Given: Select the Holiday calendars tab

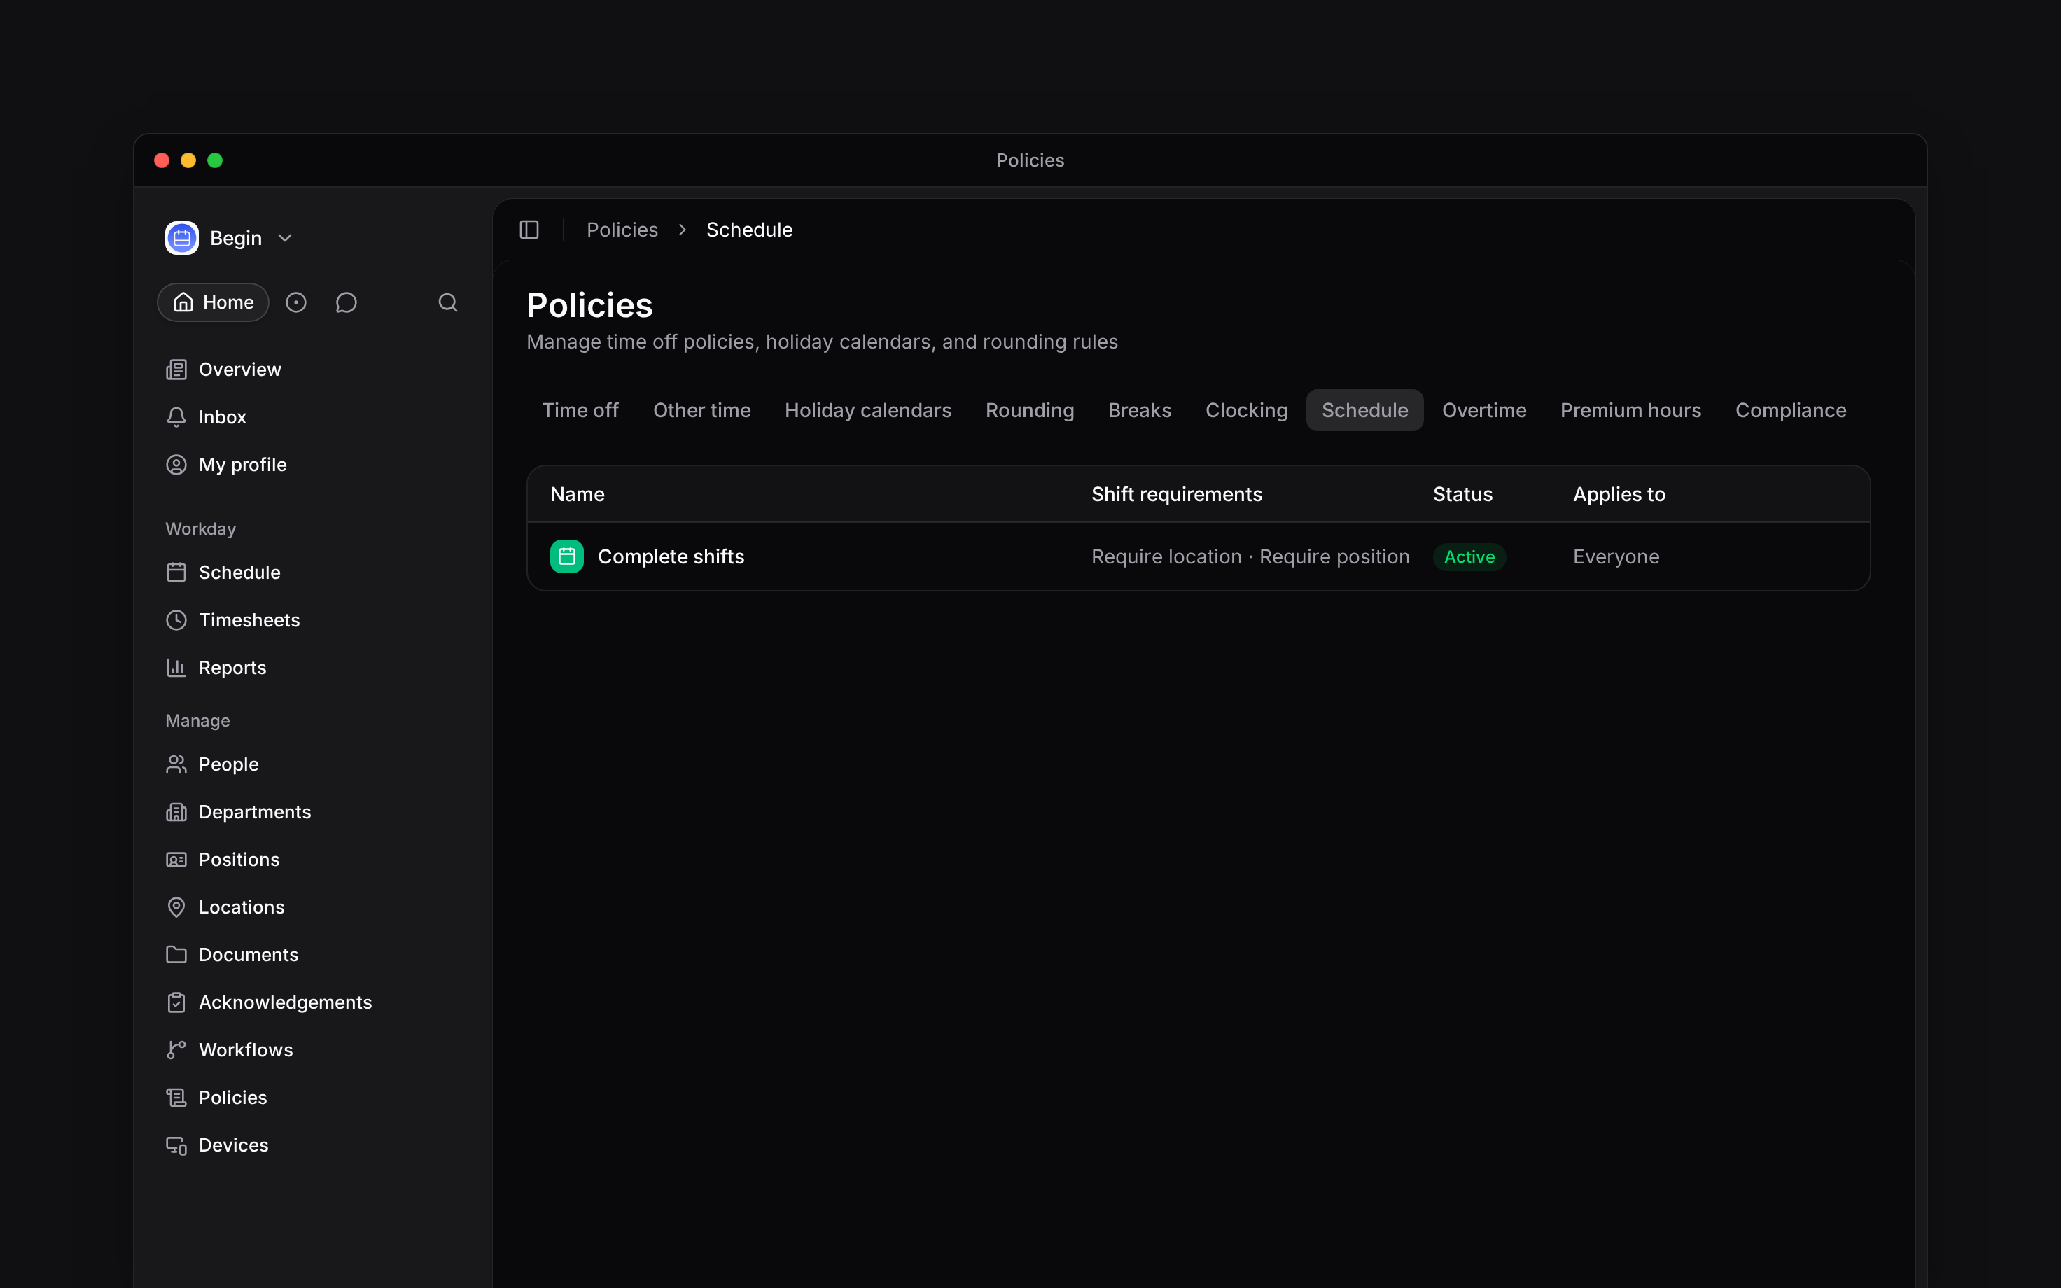Looking at the screenshot, I should 868,411.
